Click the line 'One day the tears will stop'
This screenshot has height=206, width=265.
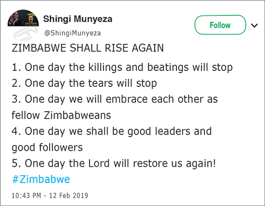tap(91, 83)
